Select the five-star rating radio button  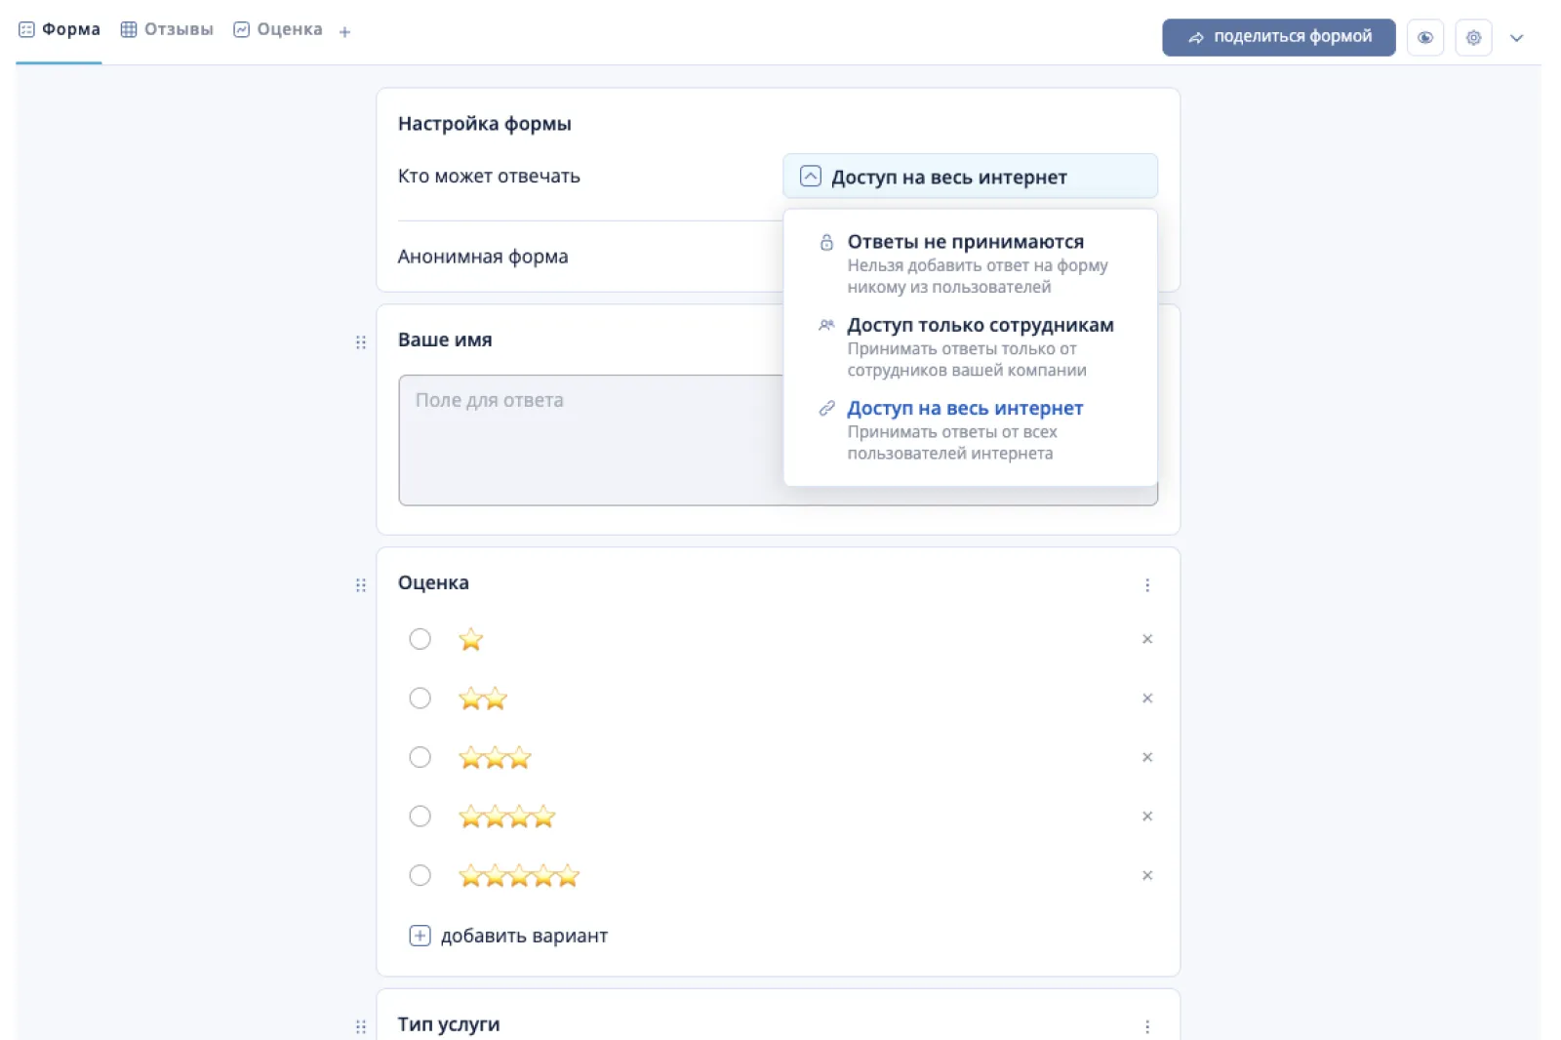coord(420,875)
